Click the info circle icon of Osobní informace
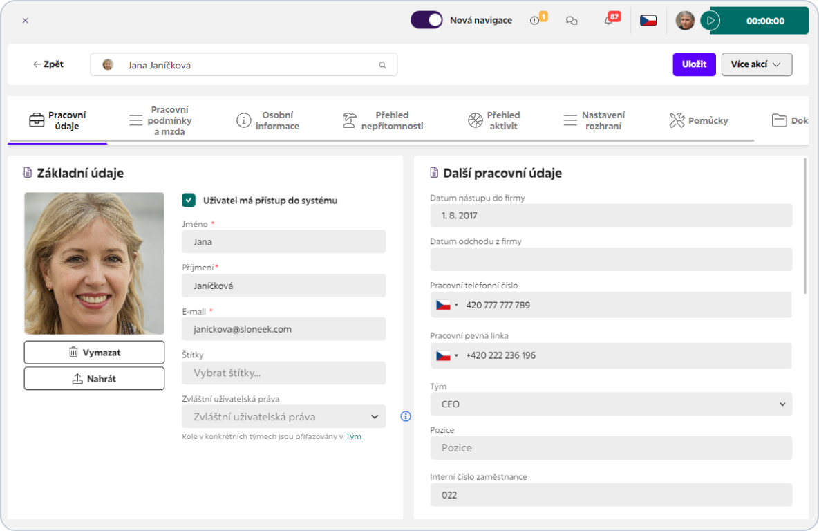Image resolution: width=819 pixels, height=531 pixels. click(x=243, y=120)
